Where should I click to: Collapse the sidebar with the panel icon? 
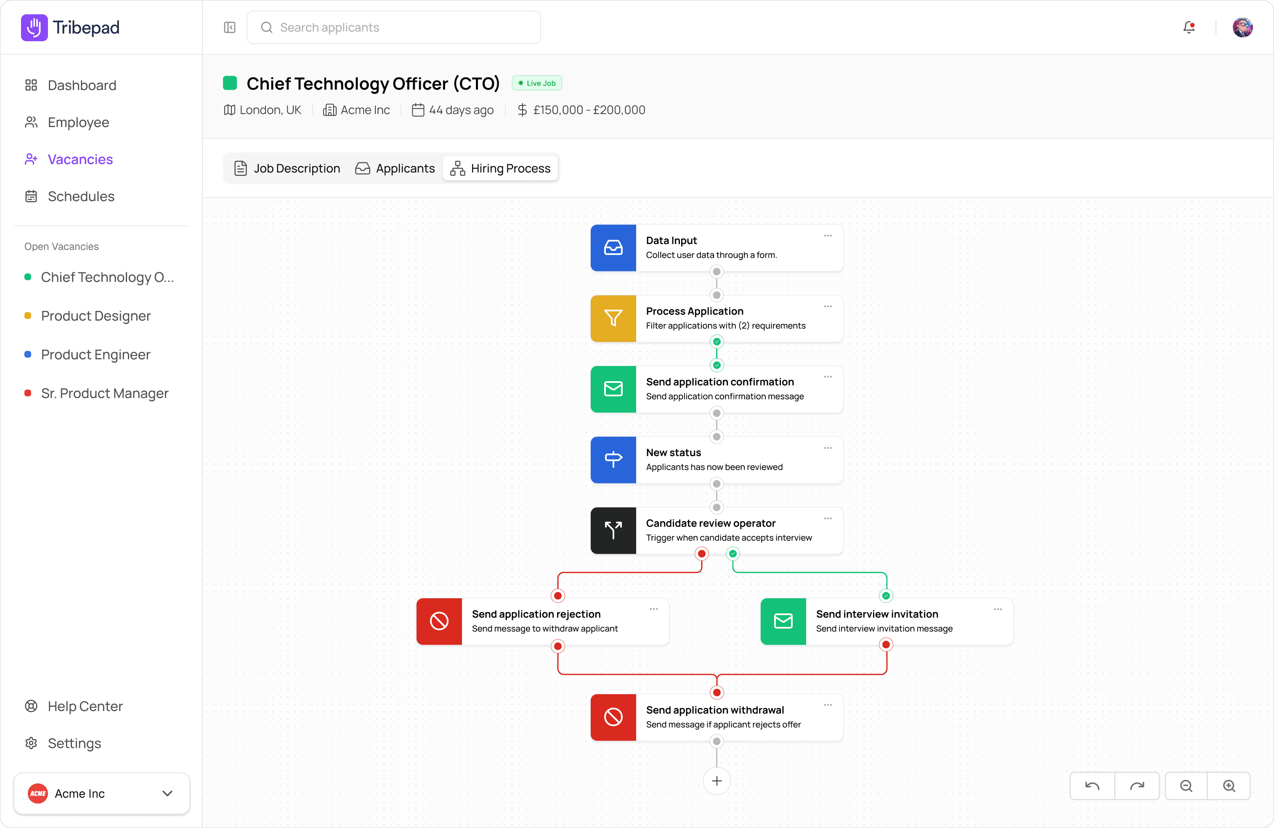pyautogui.click(x=229, y=27)
